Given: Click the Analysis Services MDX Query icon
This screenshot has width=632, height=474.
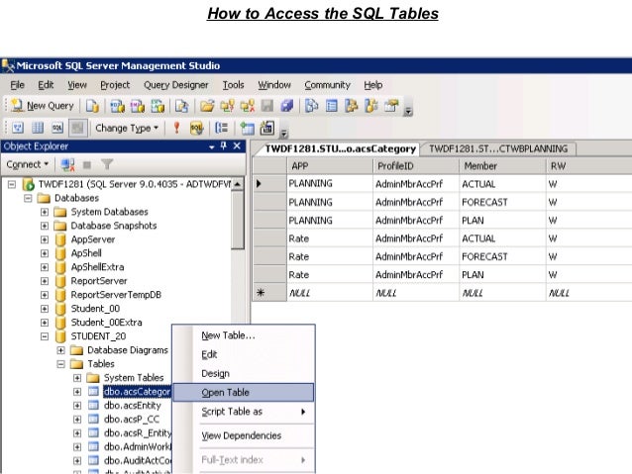Looking at the screenshot, I should 117,106.
